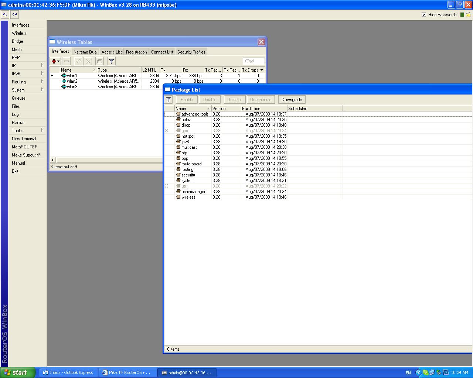Switch to the Access List tab
The image size is (473, 378).
[112, 52]
